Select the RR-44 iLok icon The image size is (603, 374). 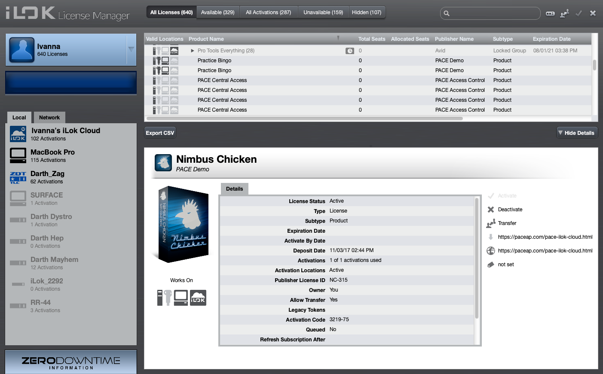[x=18, y=306]
